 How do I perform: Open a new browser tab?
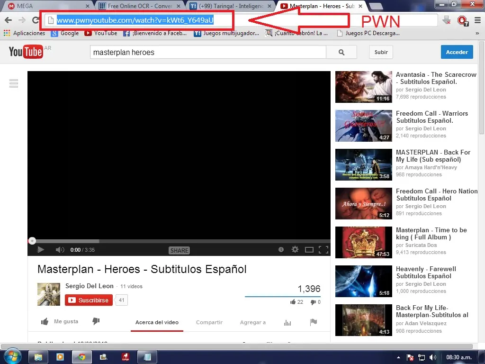(x=376, y=6)
